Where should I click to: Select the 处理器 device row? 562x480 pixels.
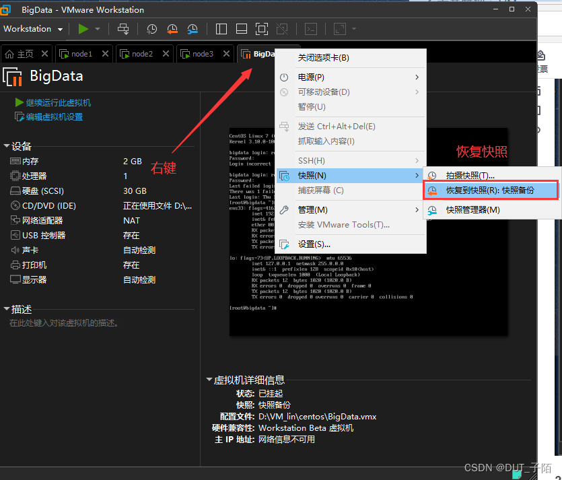click(102, 176)
